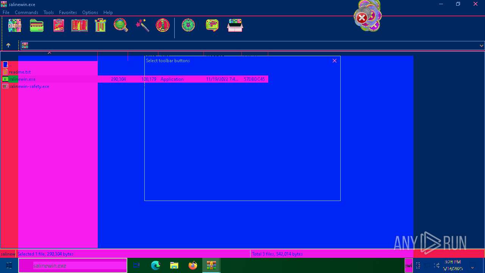
Task: Open File Explorer from the taskbar
Action: click(x=174, y=265)
